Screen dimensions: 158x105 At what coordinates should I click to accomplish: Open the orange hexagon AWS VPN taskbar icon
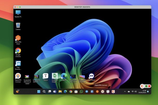tap(97, 92)
